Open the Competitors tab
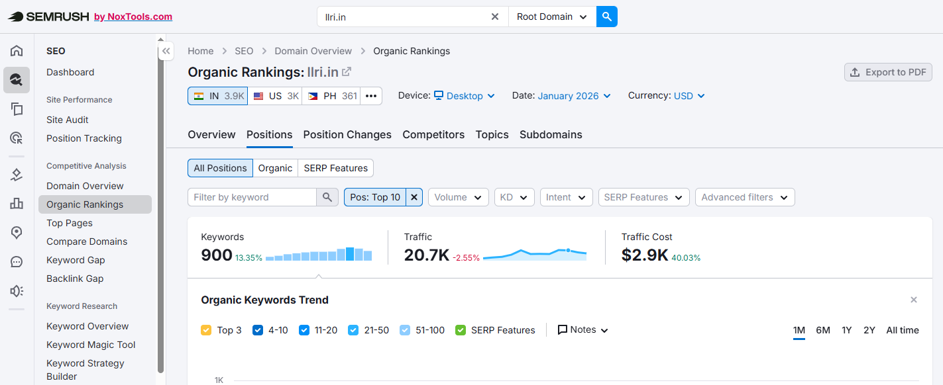 click(x=433, y=134)
